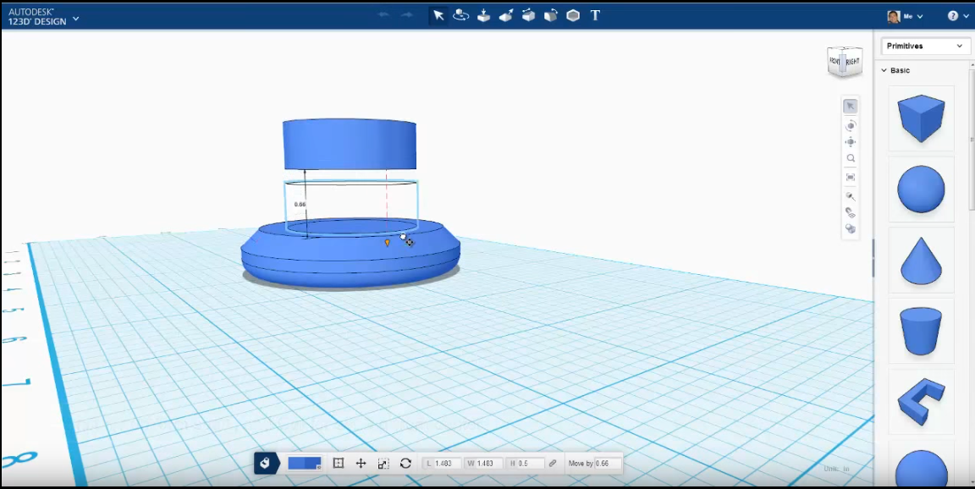Activate the Pan tool in navigation bar
Screen dimensions: 975x489
850,142
